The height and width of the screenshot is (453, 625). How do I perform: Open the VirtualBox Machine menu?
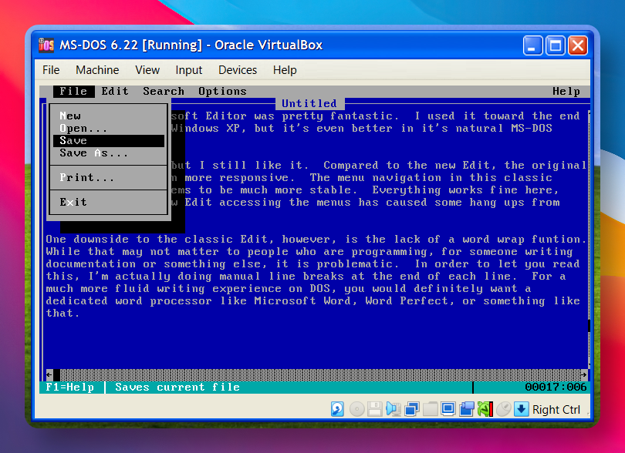point(97,70)
